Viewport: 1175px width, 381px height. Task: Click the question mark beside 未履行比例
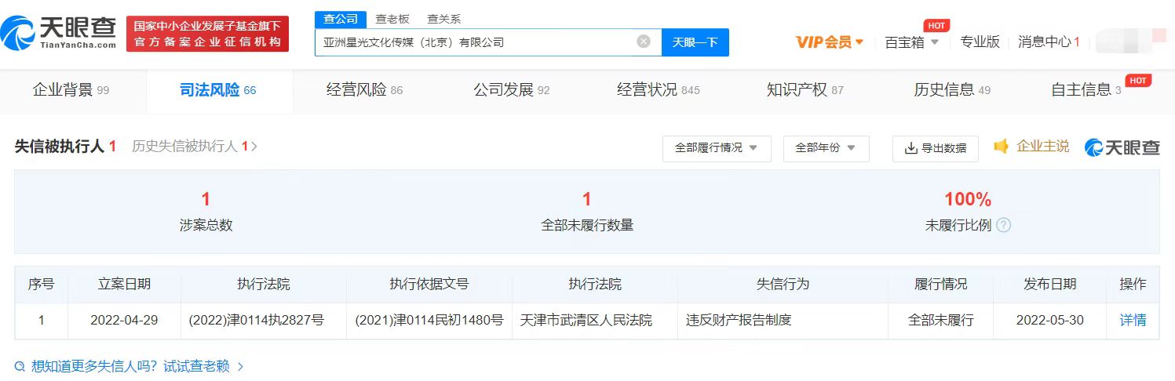pyautogui.click(x=1004, y=225)
